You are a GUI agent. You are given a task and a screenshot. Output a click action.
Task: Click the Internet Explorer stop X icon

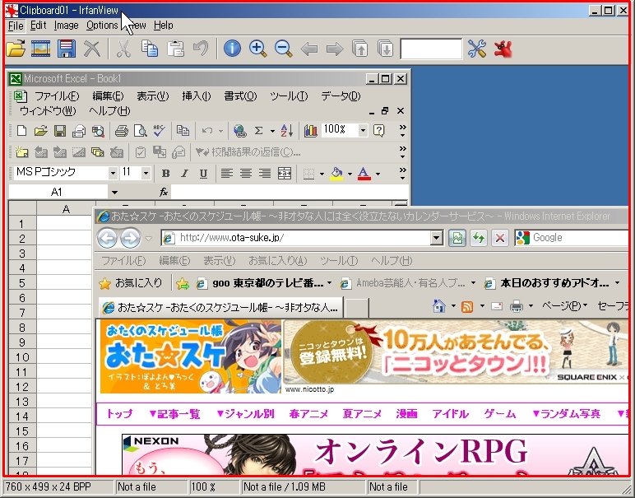coord(500,238)
